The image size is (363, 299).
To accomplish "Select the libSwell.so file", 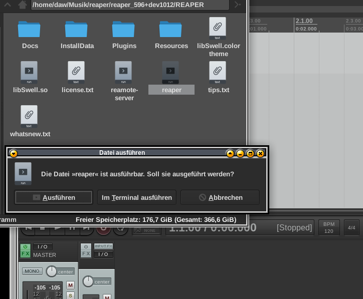I will coord(30,77).
